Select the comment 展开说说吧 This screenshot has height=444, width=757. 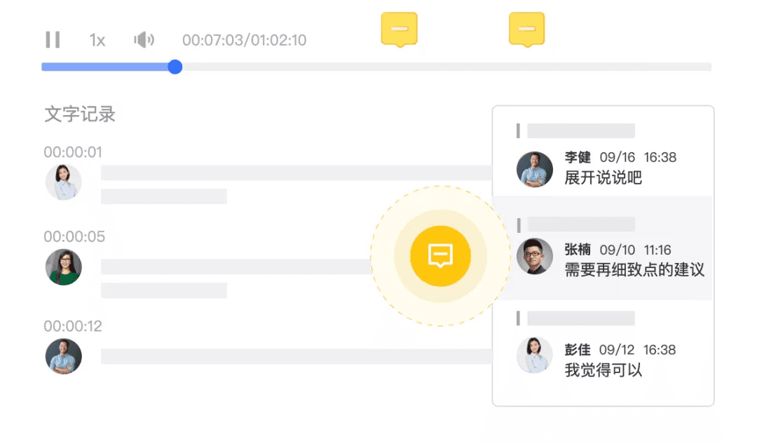point(603,177)
